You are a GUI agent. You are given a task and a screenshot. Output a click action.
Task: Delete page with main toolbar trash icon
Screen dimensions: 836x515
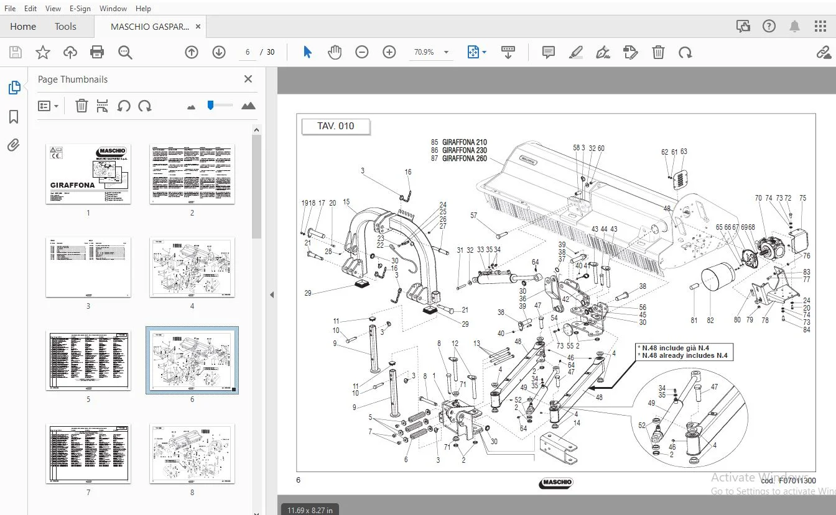(658, 52)
